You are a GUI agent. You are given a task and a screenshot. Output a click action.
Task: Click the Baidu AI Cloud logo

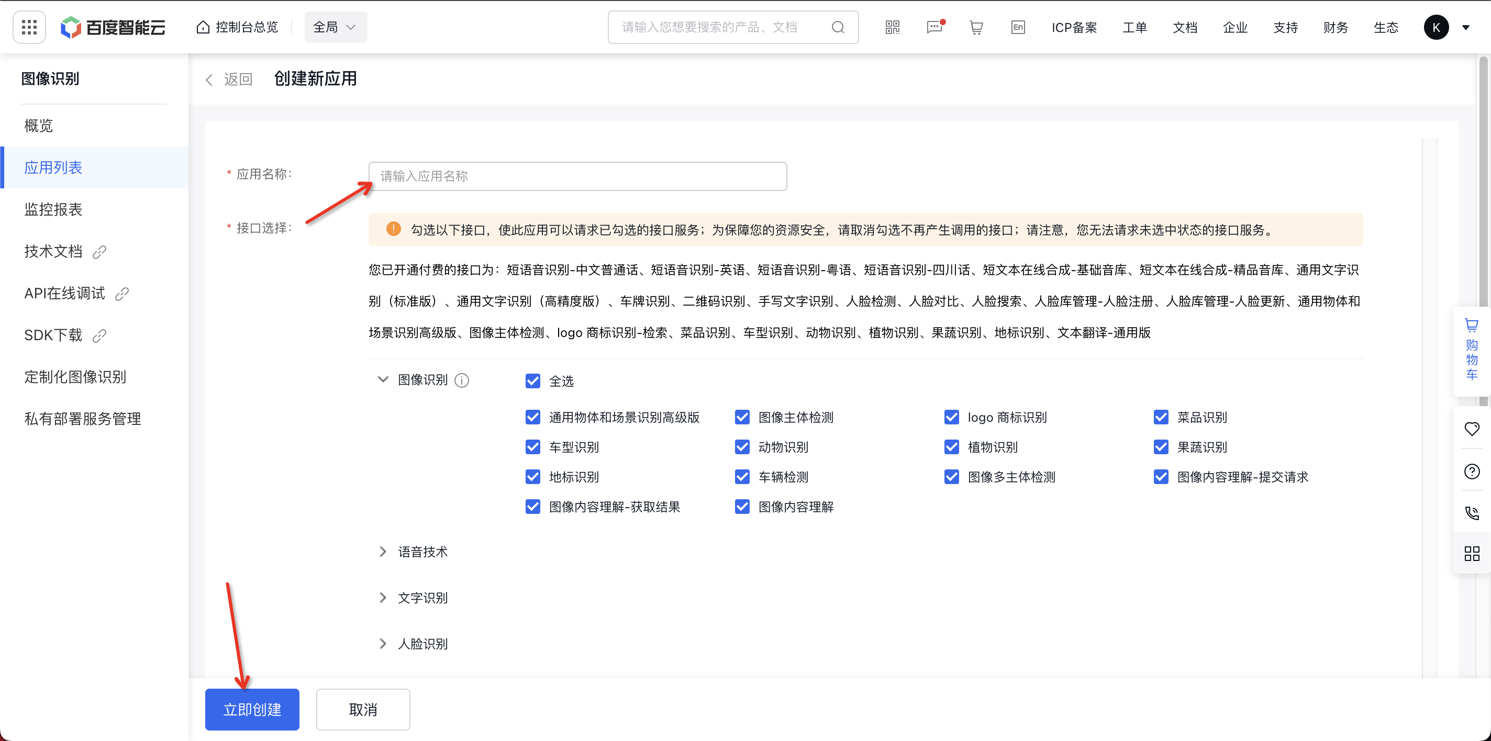(x=113, y=27)
